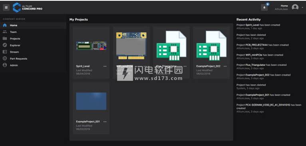The width and height of the screenshot is (306, 146).
Task: Click the "My Projects" heading
Action: pyautogui.click(x=79, y=20)
